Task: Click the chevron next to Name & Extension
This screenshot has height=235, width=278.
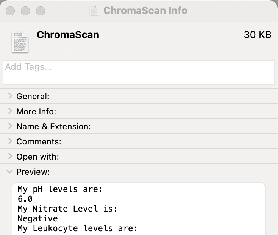Action: pyautogui.click(x=10, y=126)
